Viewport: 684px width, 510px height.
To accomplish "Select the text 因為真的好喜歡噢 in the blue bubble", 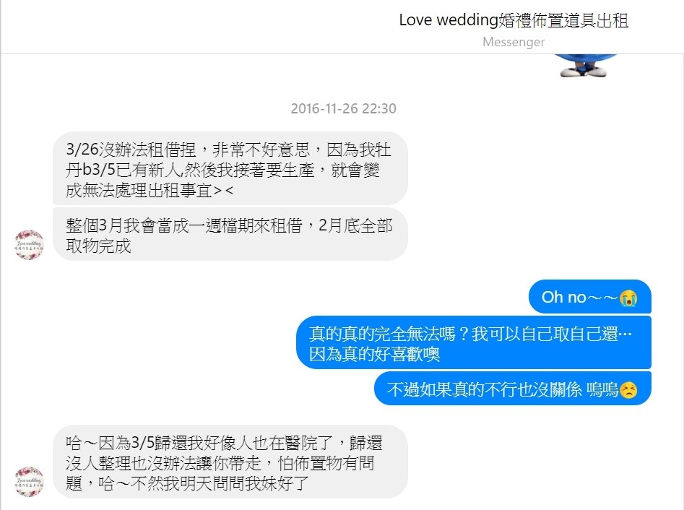I will click(x=374, y=354).
